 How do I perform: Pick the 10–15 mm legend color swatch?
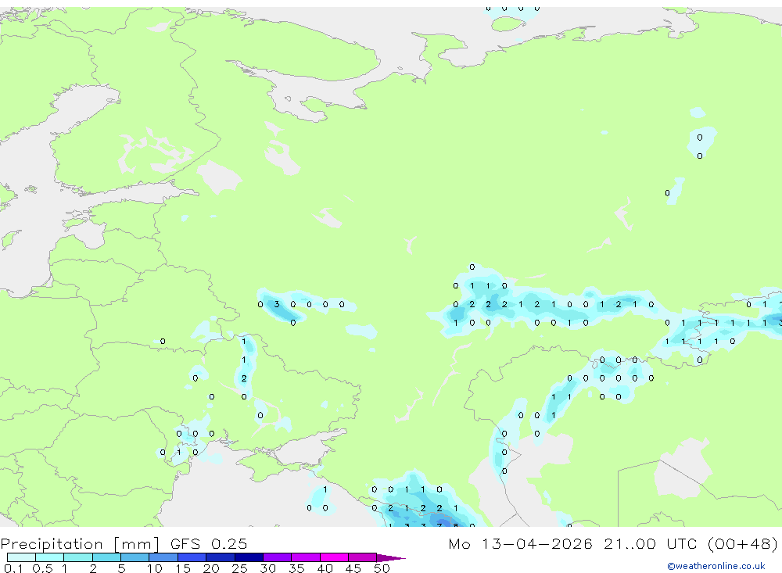point(163,557)
